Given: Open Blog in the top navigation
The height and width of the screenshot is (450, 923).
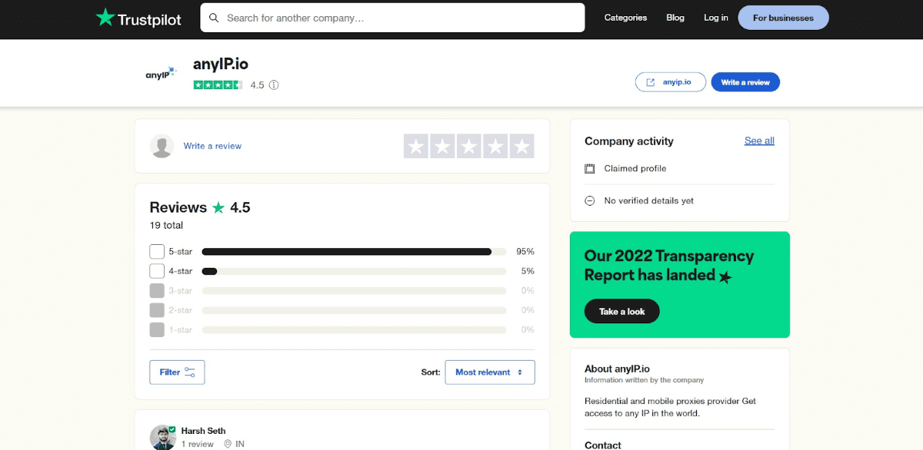Looking at the screenshot, I should click(675, 18).
